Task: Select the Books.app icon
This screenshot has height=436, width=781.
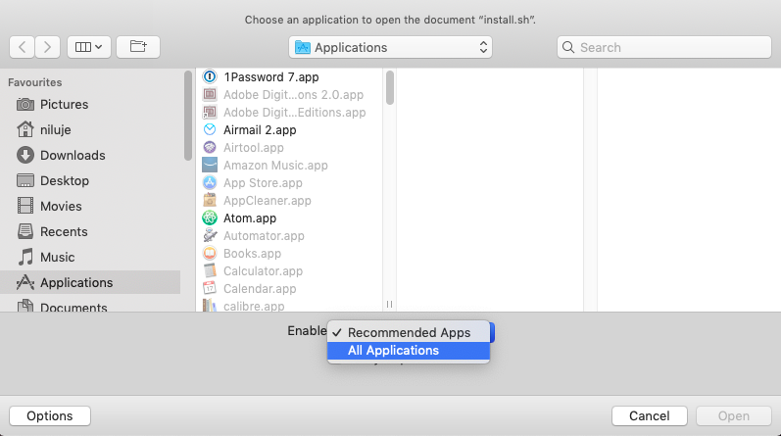Action: pos(210,253)
